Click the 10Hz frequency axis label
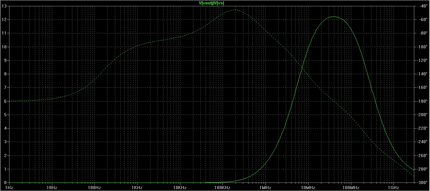 52,187
